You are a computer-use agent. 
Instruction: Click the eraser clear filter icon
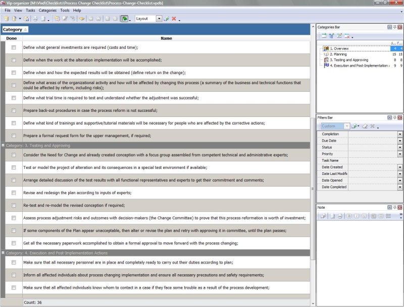click(x=365, y=126)
